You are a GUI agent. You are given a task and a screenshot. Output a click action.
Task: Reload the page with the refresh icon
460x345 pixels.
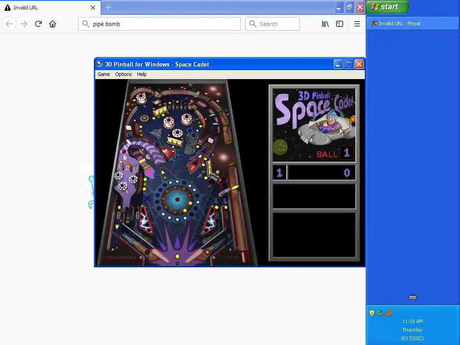[x=39, y=24]
